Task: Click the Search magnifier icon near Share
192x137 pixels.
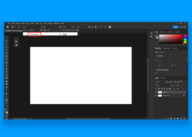Action: click(x=181, y=27)
